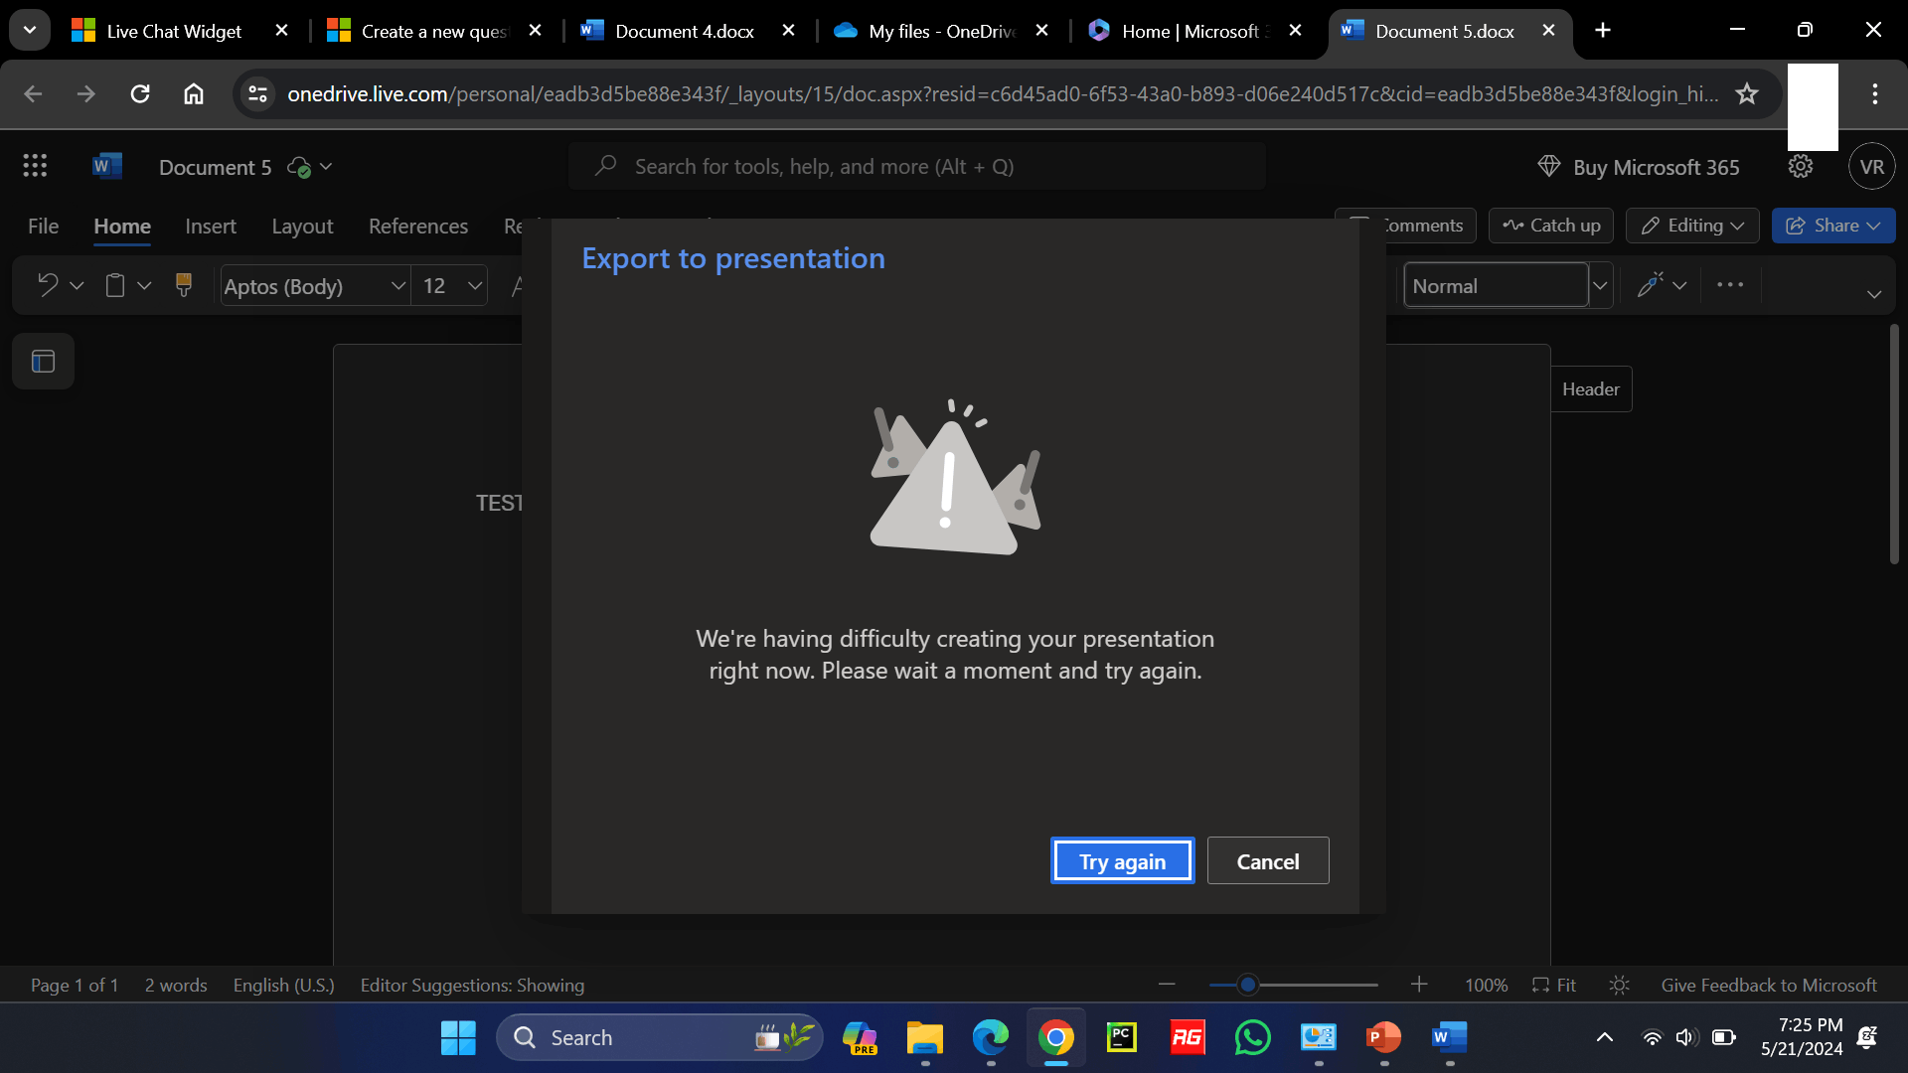Image resolution: width=1908 pixels, height=1073 pixels.
Task: Click the dark mode sun icon
Action: click(1619, 985)
